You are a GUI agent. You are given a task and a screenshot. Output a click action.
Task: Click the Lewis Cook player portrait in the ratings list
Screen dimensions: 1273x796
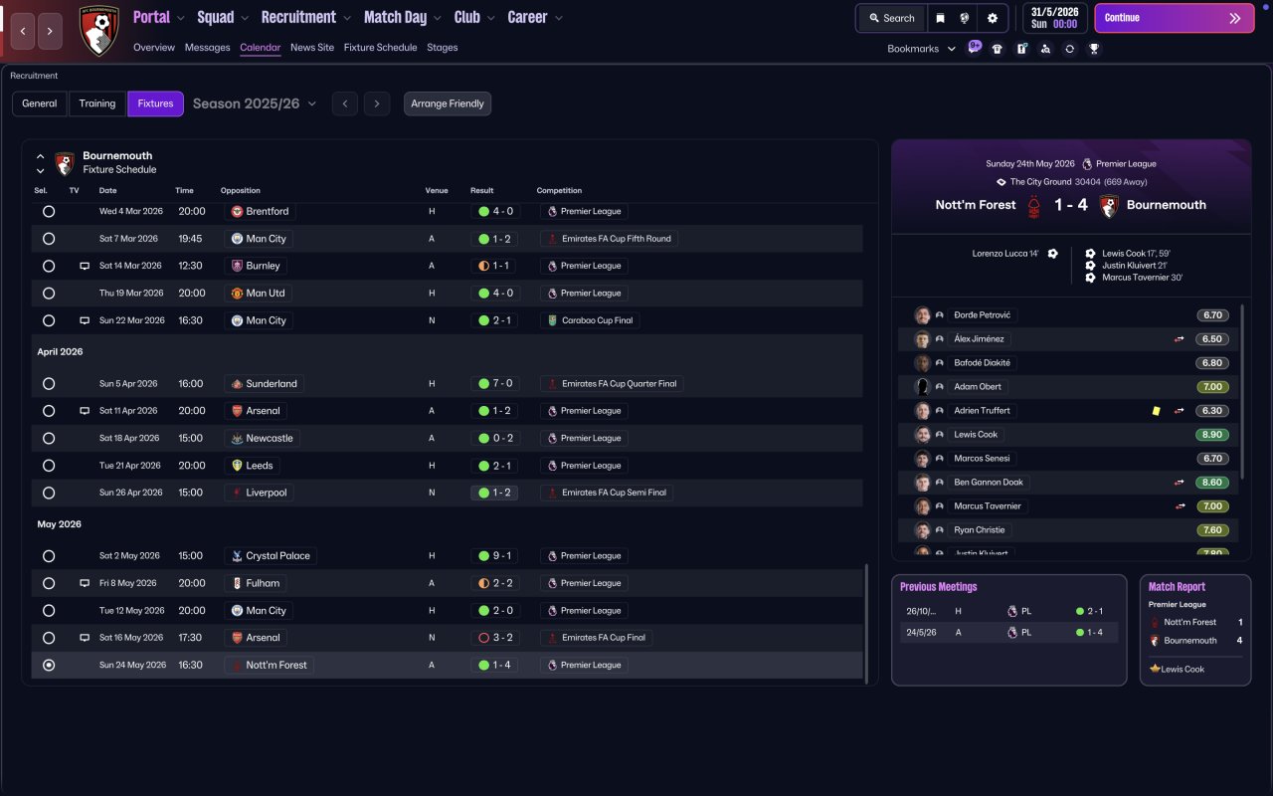923,435
